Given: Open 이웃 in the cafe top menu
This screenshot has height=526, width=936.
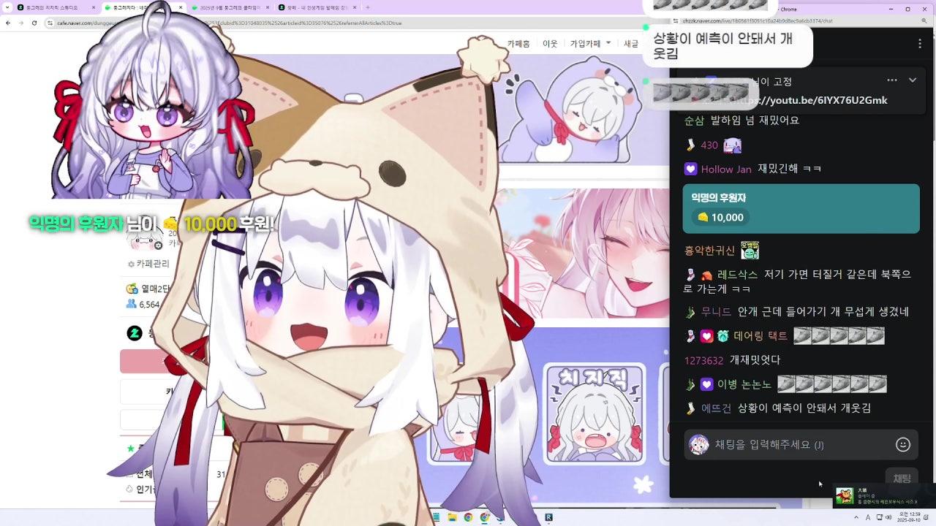Looking at the screenshot, I should (x=550, y=44).
